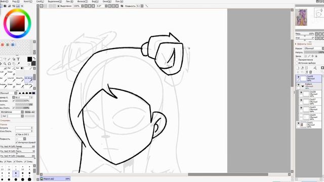Choose the Blend brush preset
The image size is (324, 182).
(20, 85)
